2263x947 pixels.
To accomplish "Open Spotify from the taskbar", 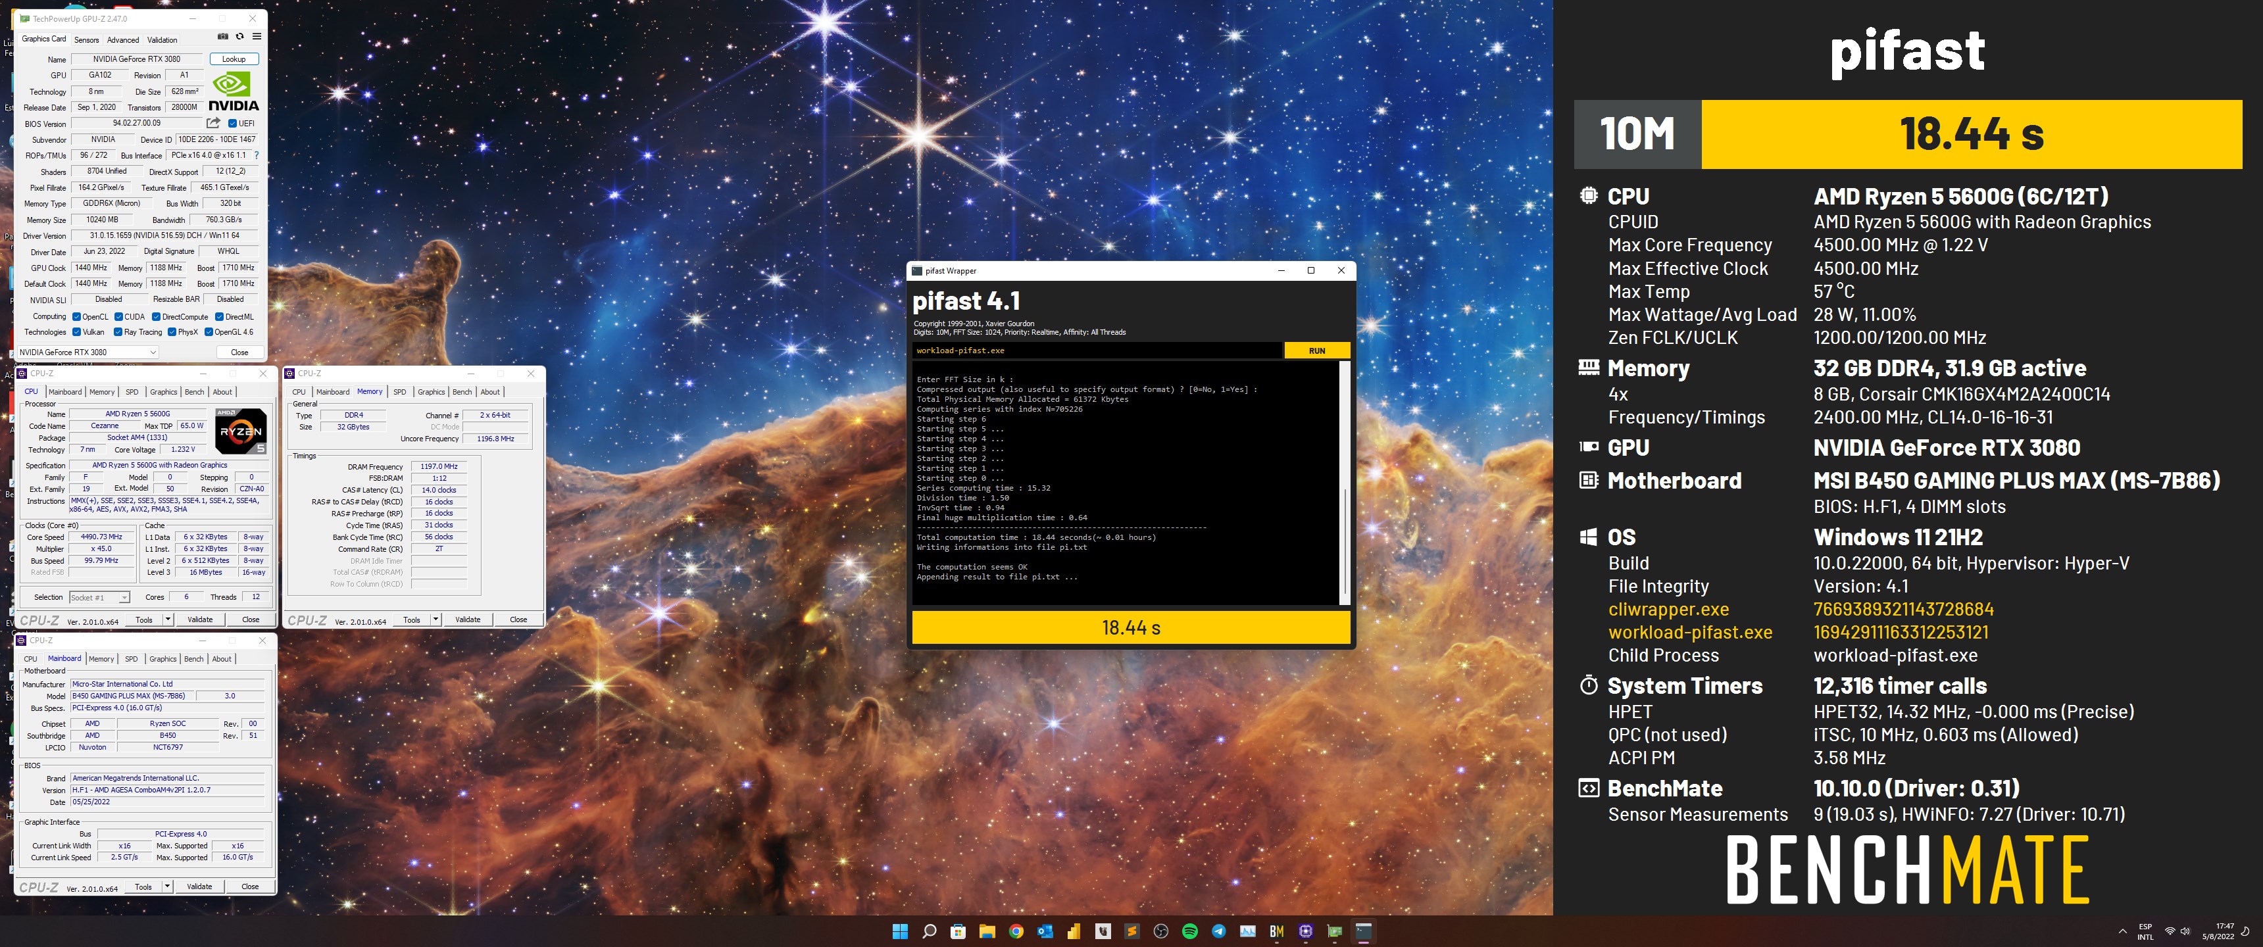I will point(1190,931).
